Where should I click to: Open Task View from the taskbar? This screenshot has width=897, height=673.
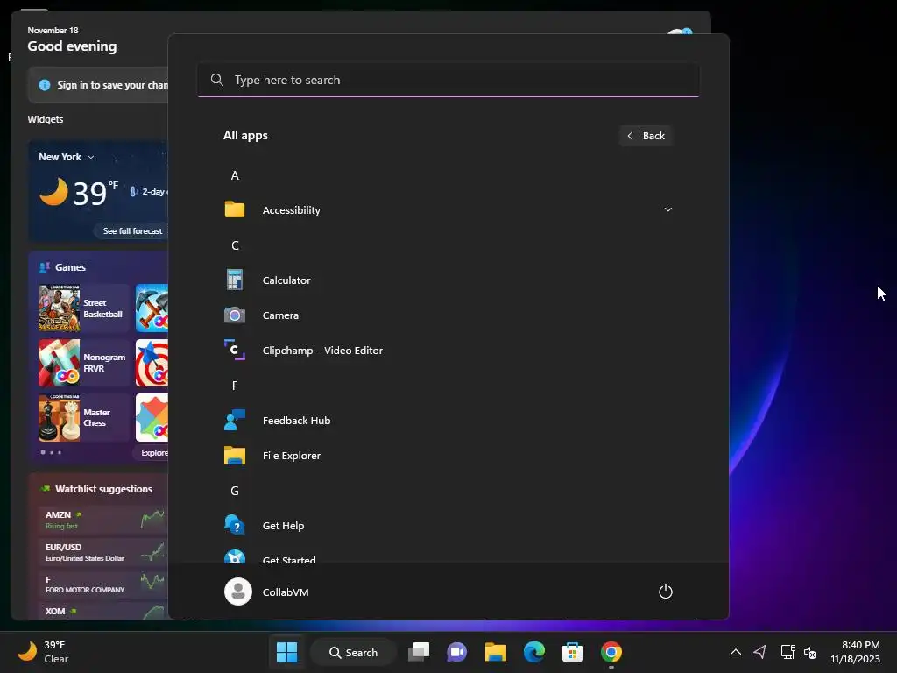pyautogui.click(x=419, y=652)
